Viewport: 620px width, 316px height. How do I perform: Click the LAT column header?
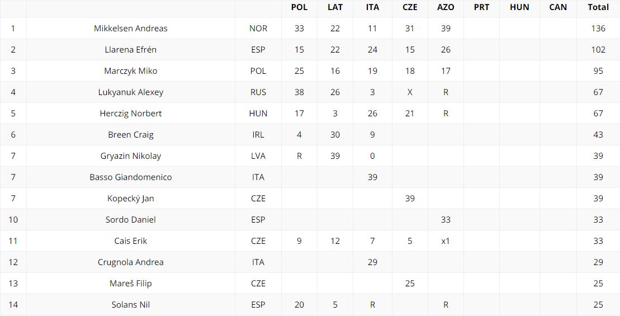point(335,7)
